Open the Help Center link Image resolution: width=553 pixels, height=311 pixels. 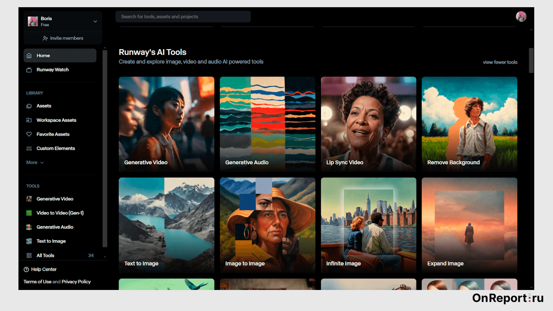point(40,269)
